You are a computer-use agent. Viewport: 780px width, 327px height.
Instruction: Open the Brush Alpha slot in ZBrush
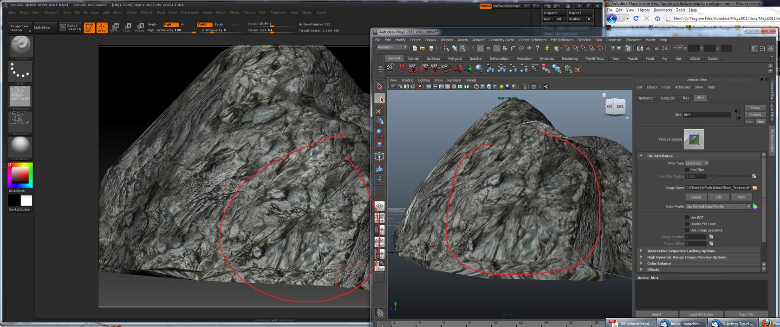point(20,98)
